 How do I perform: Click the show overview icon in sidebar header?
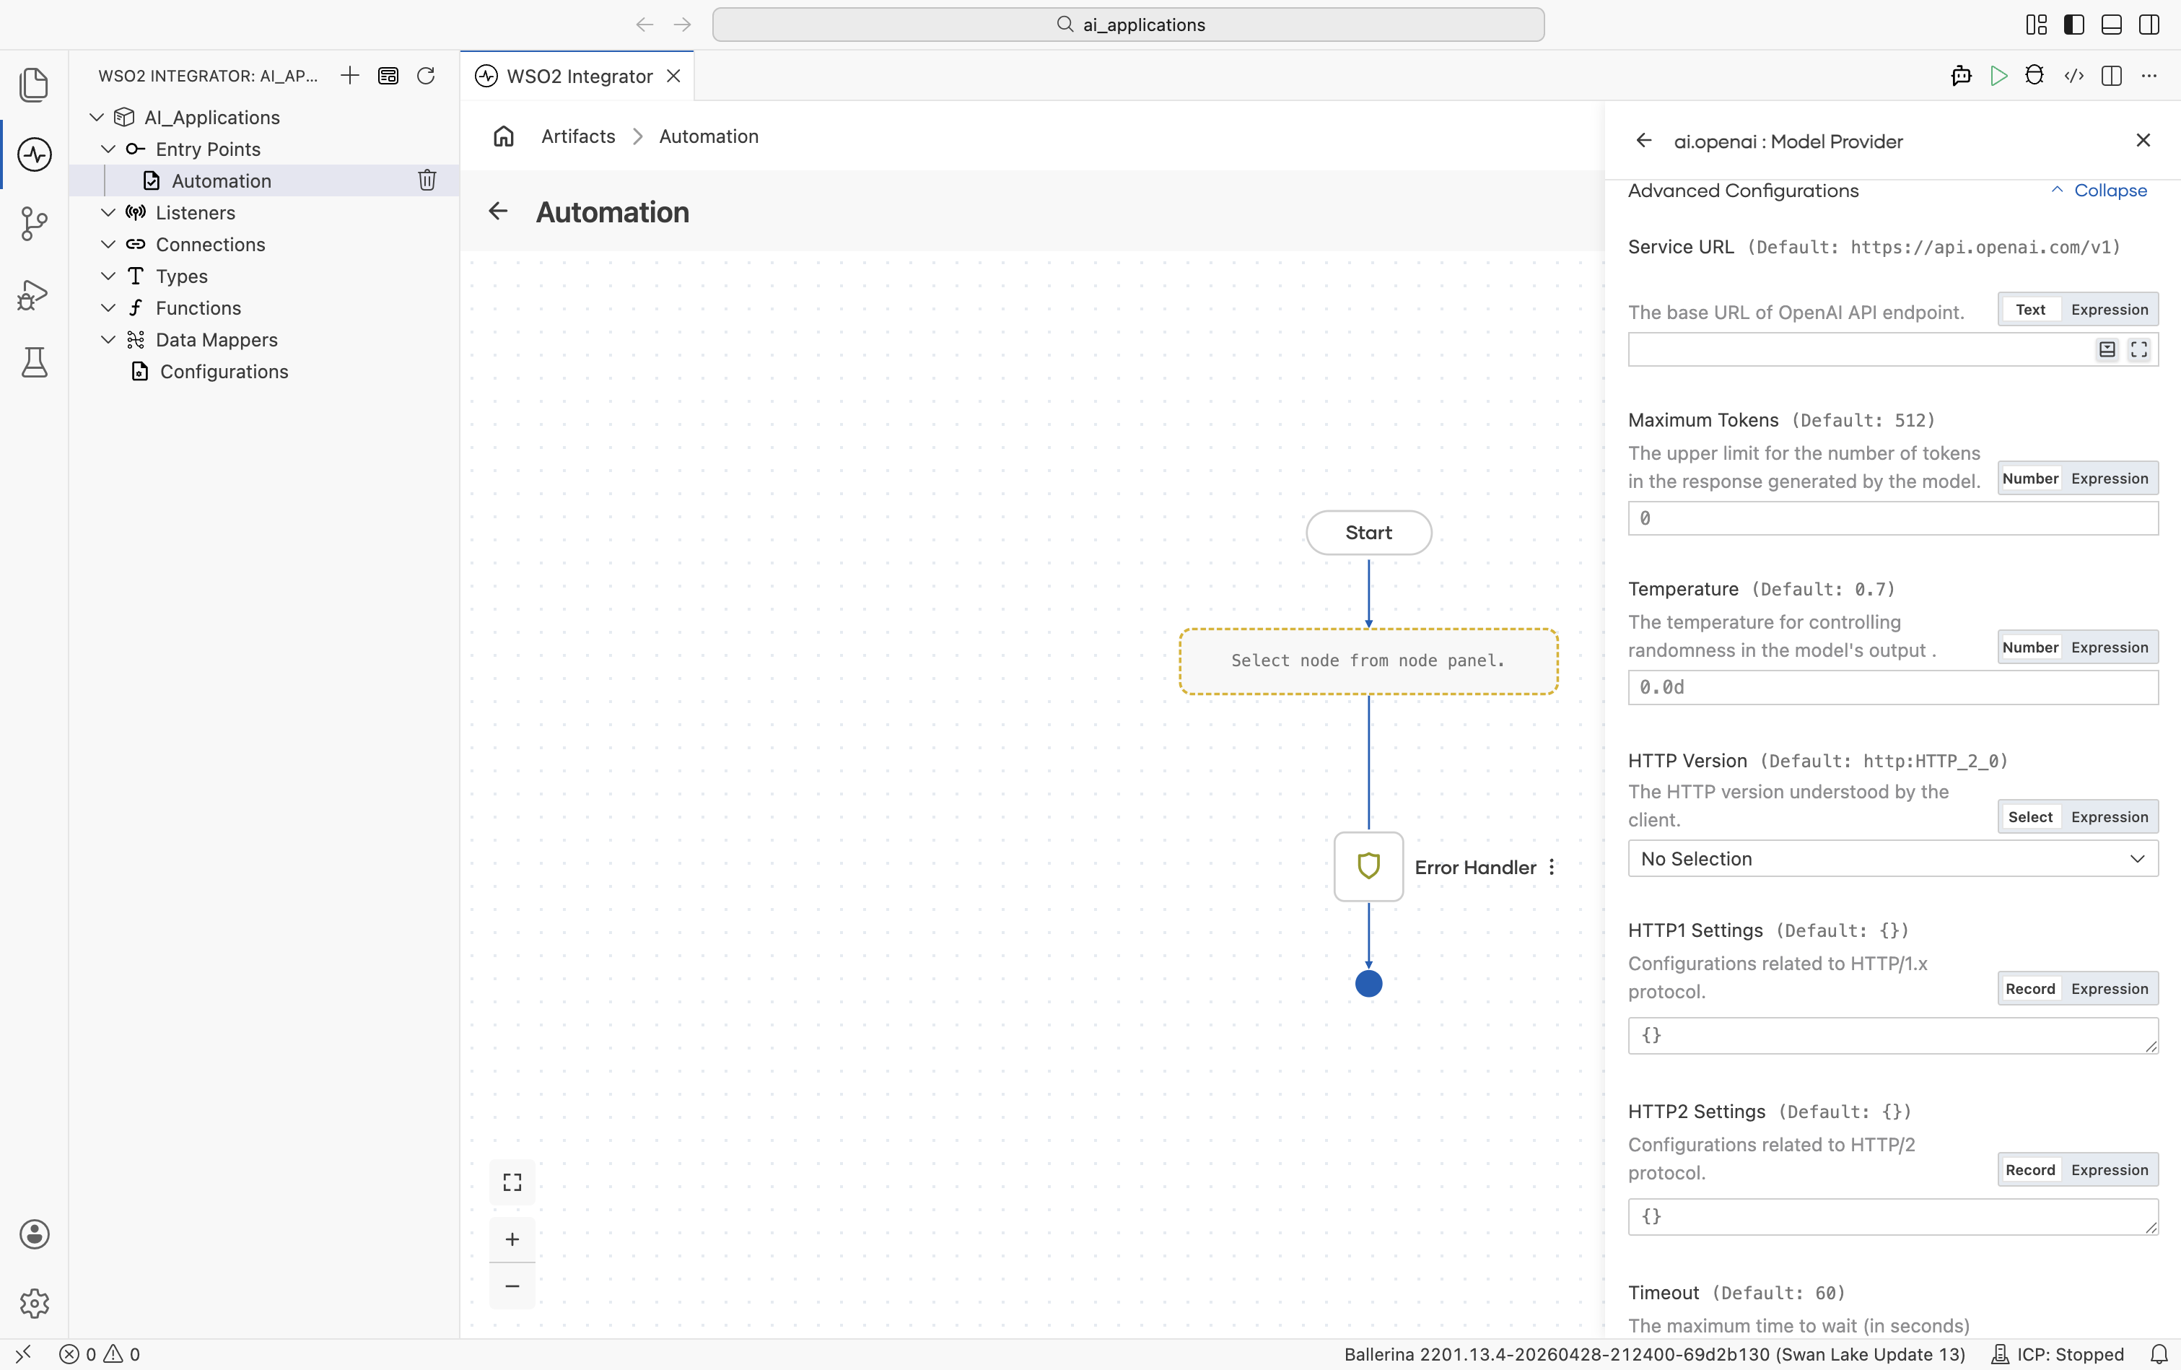[388, 76]
